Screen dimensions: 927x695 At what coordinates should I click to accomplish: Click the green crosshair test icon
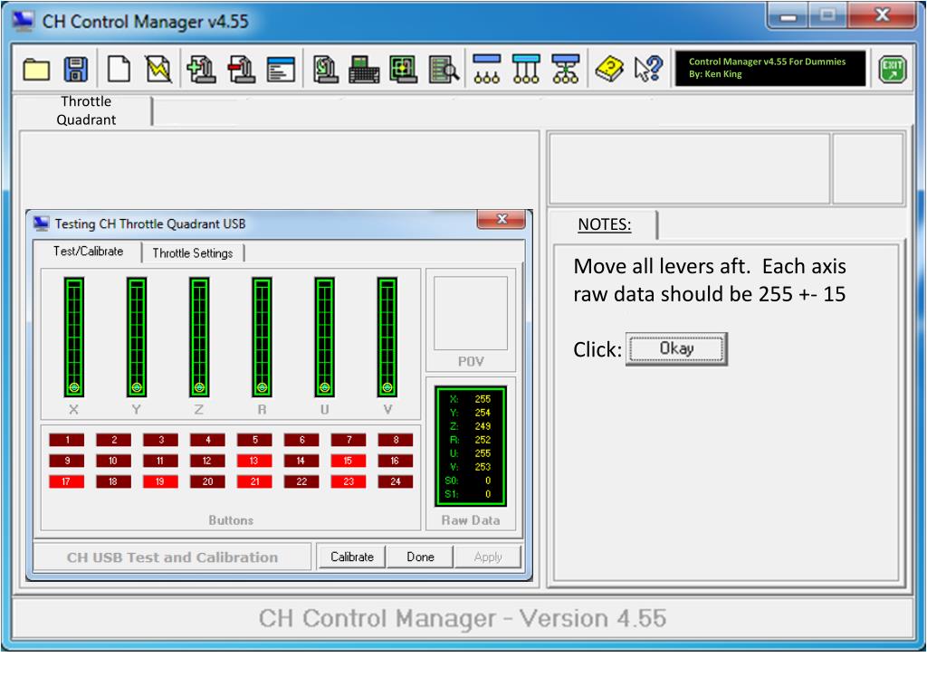(404, 69)
